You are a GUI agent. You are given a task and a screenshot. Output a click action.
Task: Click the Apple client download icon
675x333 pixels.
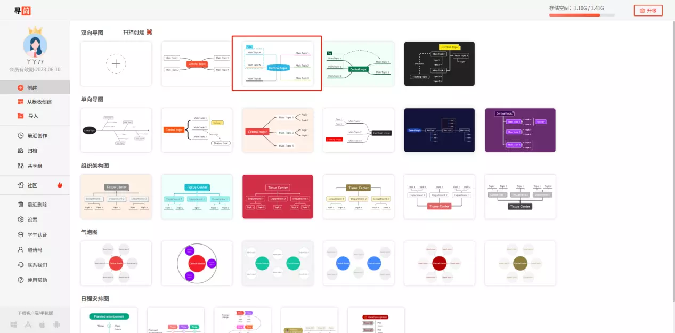(x=42, y=324)
